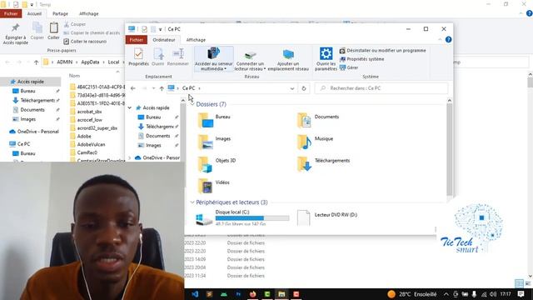
Task: Open taskbar volume icon
Action: pyautogui.click(x=493, y=294)
